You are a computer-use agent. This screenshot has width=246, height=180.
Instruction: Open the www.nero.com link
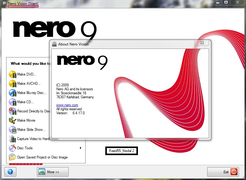point(67,105)
